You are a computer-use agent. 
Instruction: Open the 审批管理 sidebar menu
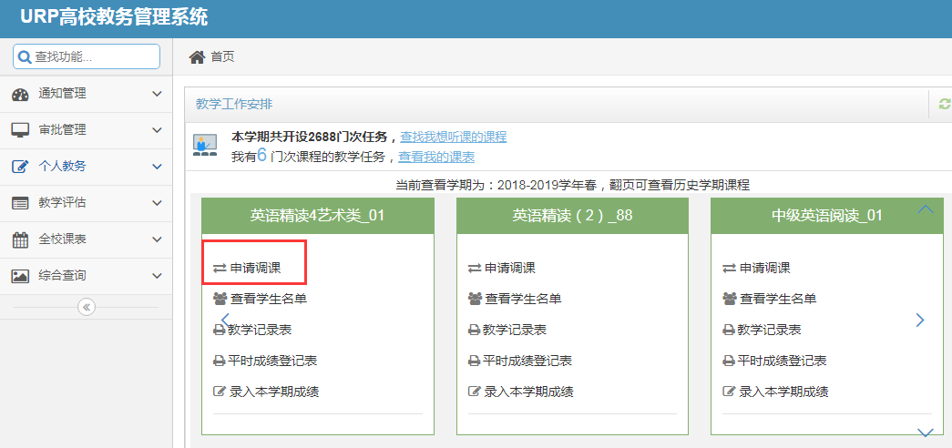click(x=87, y=130)
